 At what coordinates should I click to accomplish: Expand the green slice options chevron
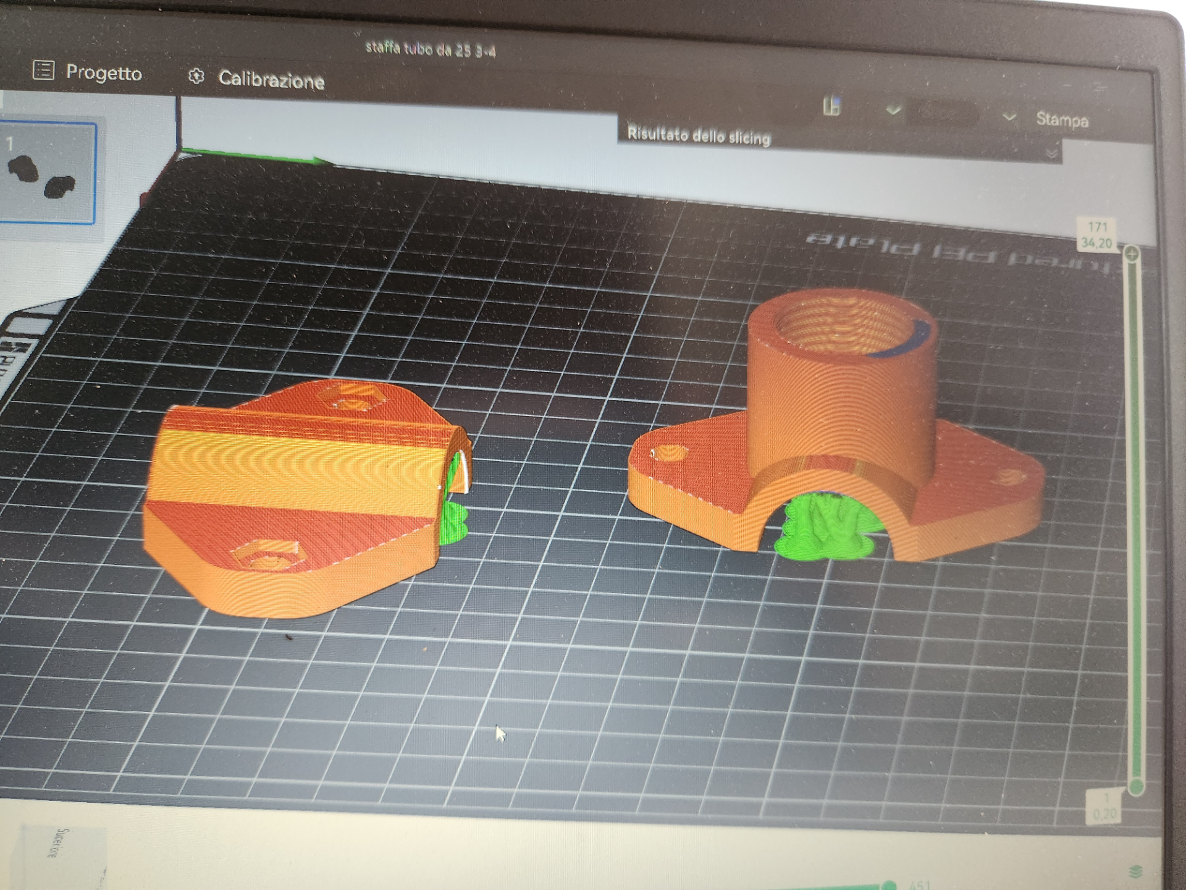pyautogui.click(x=893, y=111)
